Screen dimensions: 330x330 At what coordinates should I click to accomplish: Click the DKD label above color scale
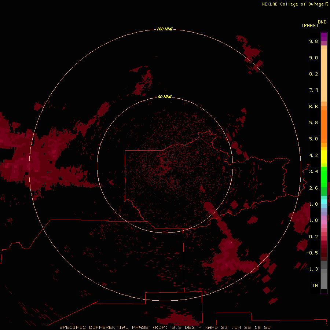coord(322,22)
